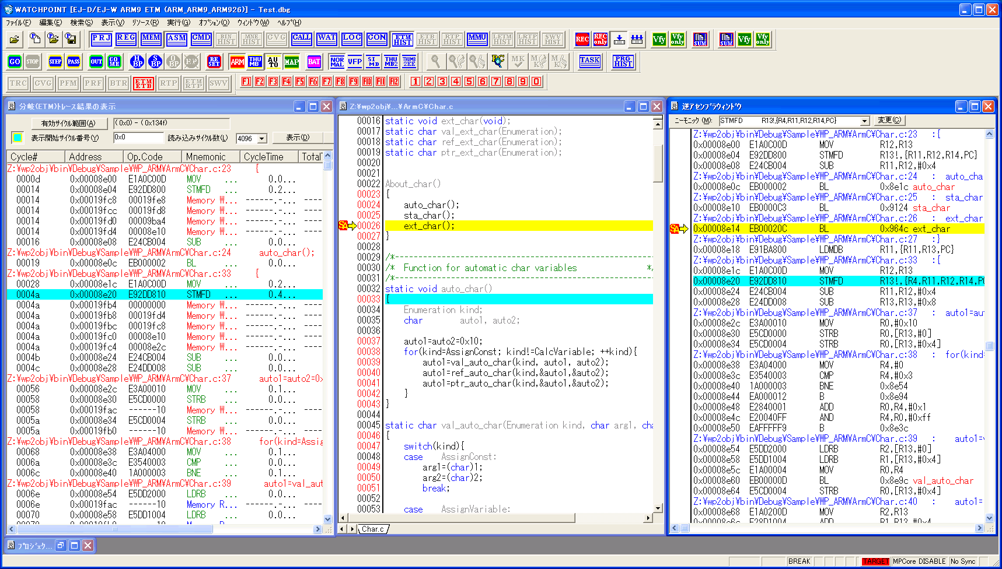
Task: Click the cyan color swatch in trace panel
Action: tap(18, 138)
